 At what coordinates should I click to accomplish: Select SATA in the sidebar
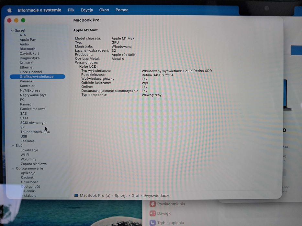(24, 118)
